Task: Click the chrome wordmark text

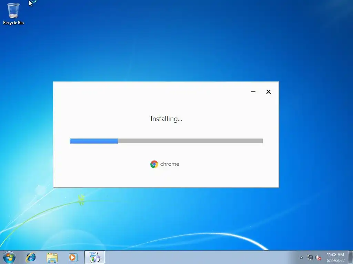Action: coord(170,164)
